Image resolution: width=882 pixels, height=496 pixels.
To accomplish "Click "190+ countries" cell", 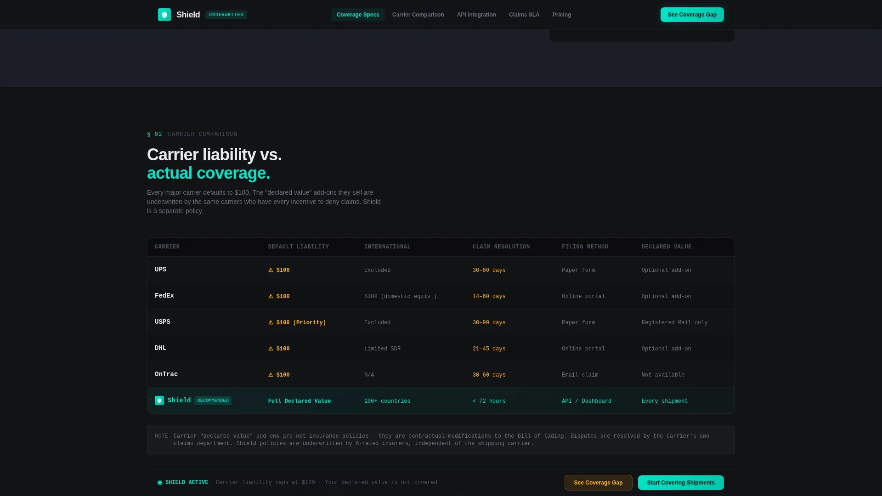I will (387, 401).
